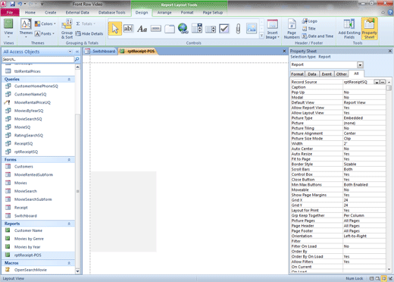The width and height of the screenshot is (394, 282).
Task: Insert Page Numbers icon
Action: coord(292,29)
